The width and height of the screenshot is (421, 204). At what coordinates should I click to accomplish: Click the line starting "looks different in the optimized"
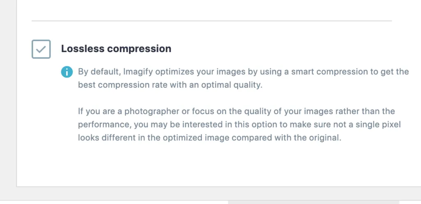[x=210, y=138]
